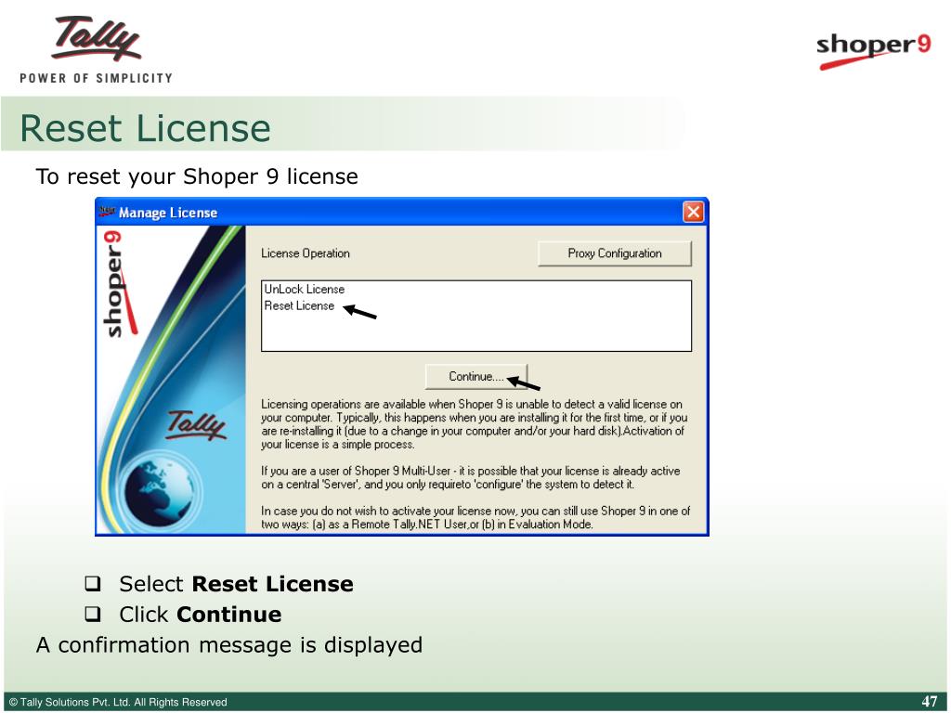Click the page number 47
951x713 pixels.
point(929,702)
